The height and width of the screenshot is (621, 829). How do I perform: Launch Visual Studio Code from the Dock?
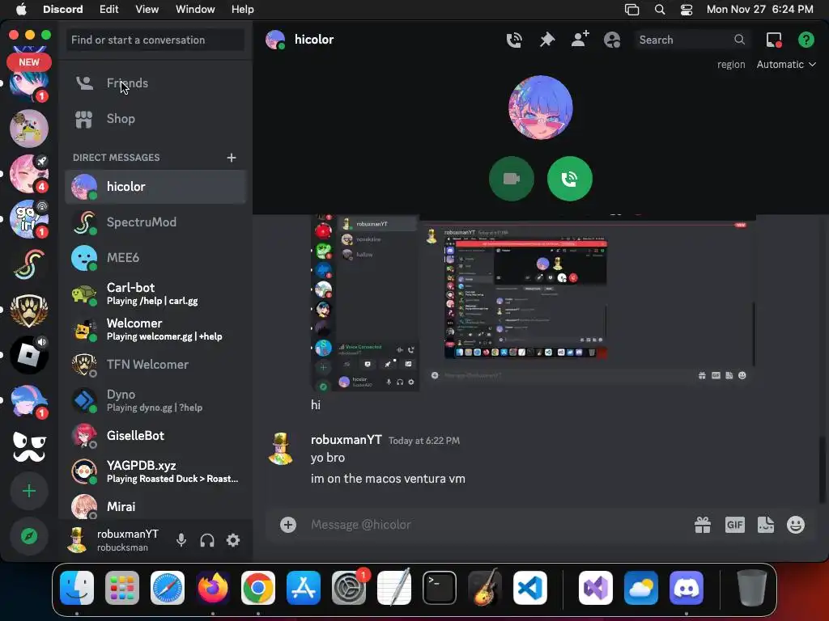click(529, 588)
